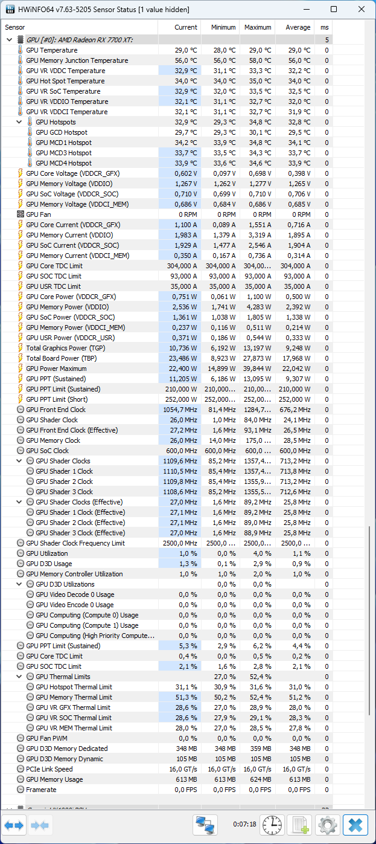The width and height of the screenshot is (376, 844).
Task: Collapse the GPU Hotspots subgroup
Action: [x=20, y=122]
